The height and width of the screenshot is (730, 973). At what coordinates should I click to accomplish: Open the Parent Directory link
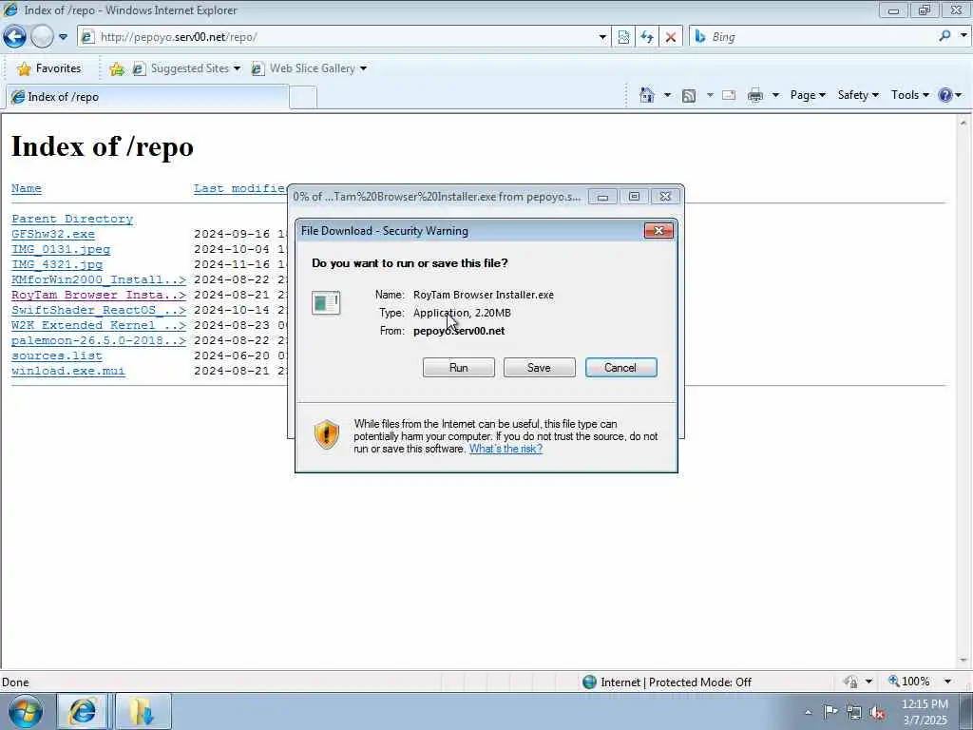[x=72, y=219]
